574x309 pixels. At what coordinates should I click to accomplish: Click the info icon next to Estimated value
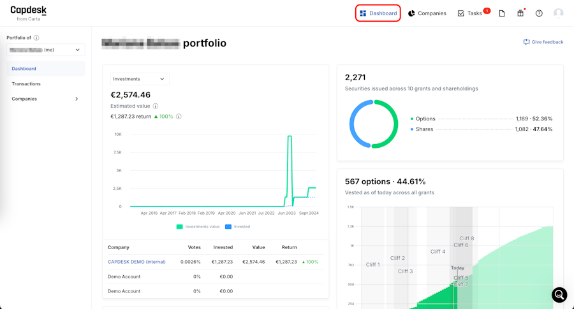click(156, 106)
